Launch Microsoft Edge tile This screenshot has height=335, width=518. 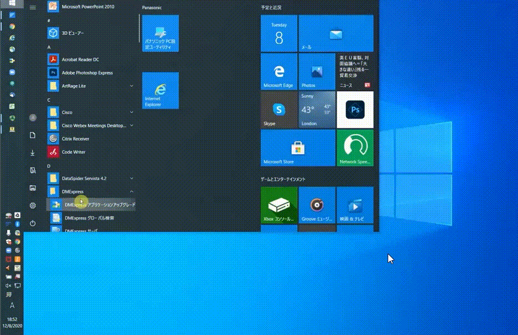coord(279,72)
